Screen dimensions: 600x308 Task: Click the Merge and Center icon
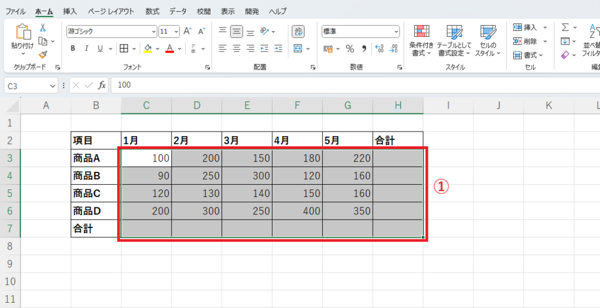[298, 49]
